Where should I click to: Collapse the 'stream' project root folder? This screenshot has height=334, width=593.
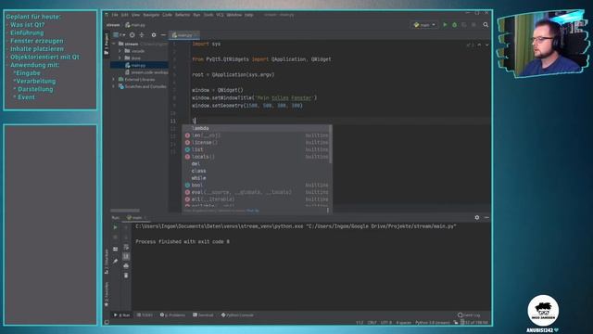pyautogui.click(x=114, y=44)
